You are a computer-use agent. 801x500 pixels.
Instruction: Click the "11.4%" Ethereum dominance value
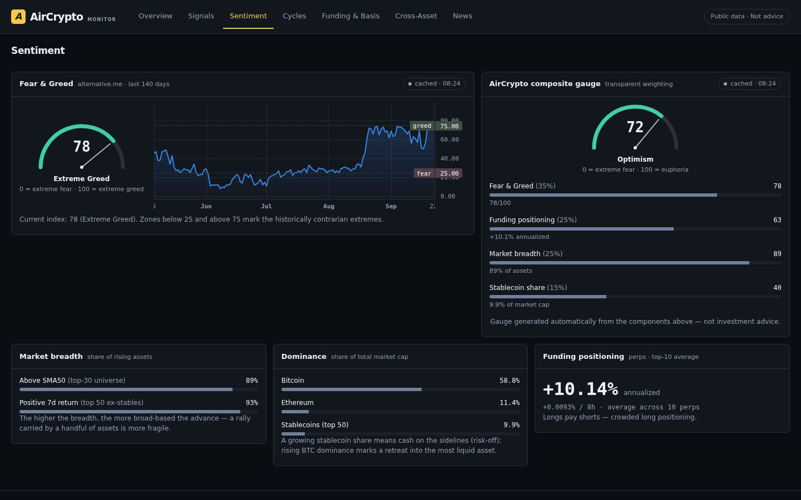click(510, 403)
